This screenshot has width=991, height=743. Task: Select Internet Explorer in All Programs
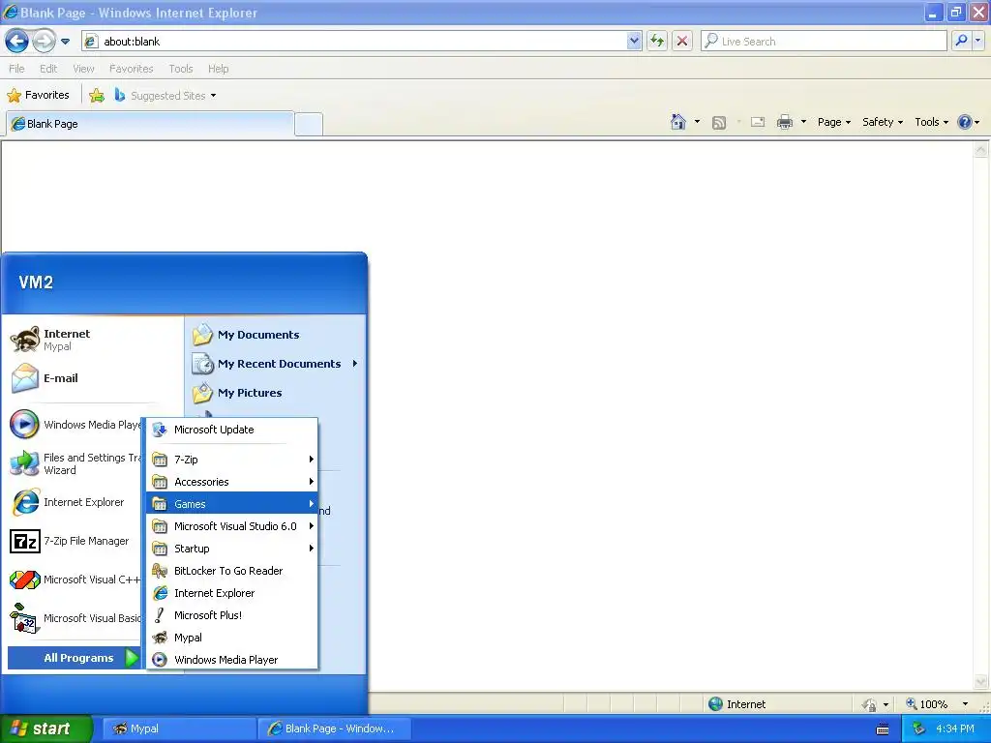point(232,593)
